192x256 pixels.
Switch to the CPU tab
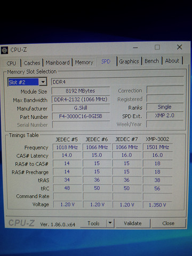(11, 63)
